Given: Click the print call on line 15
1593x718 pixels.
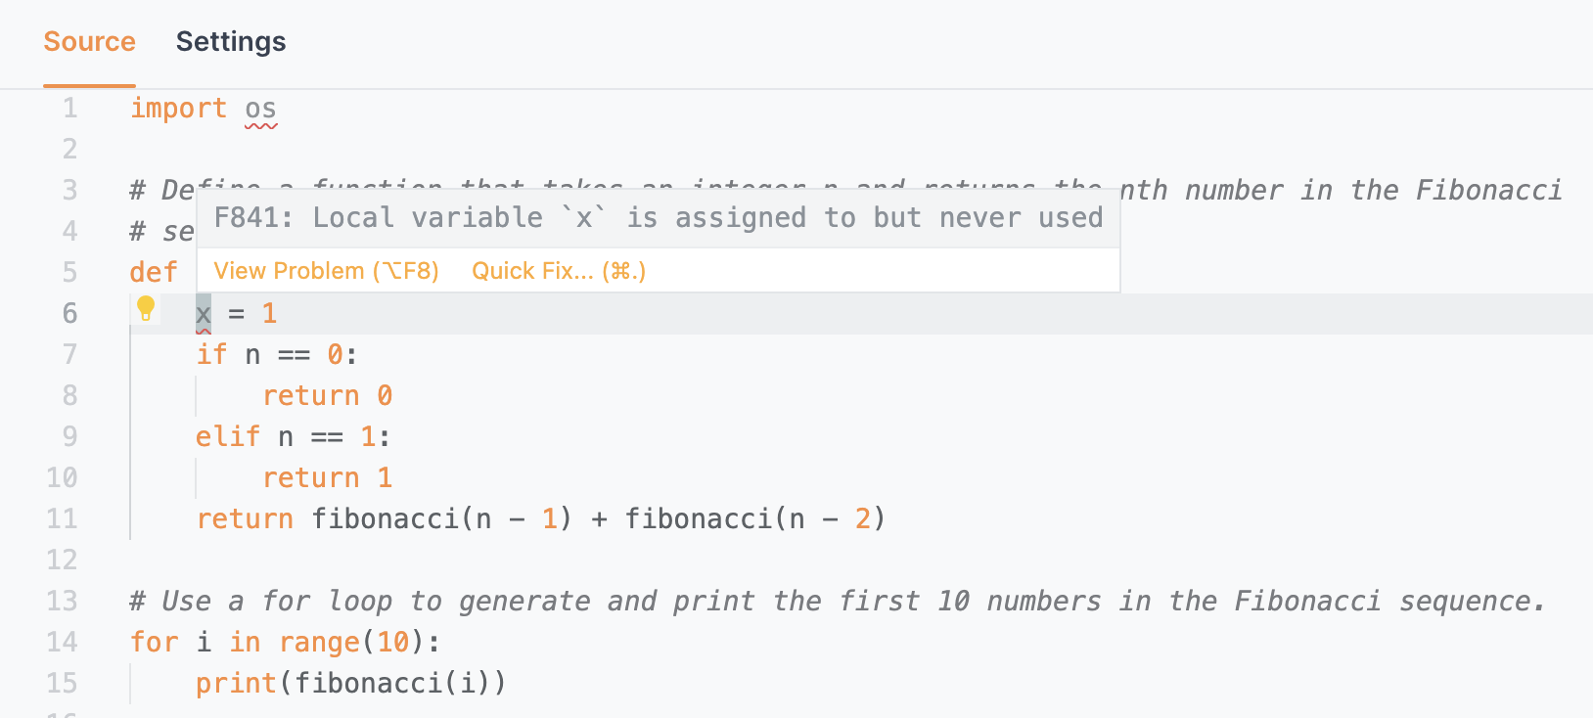Looking at the screenshot, I should coord(350,683).
